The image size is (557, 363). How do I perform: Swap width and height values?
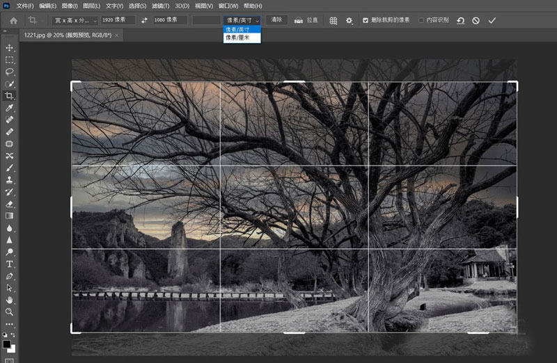coord(144,21)
